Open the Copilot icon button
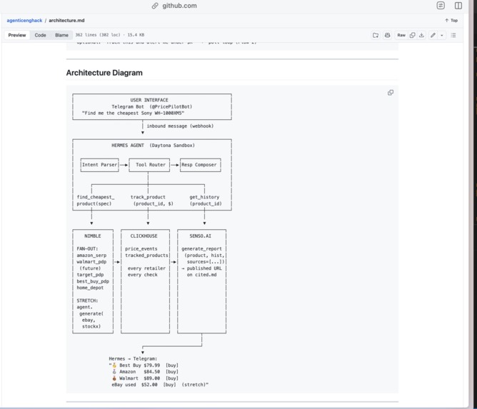This screenshot has height=409, width=477. (x=387, y=35)
